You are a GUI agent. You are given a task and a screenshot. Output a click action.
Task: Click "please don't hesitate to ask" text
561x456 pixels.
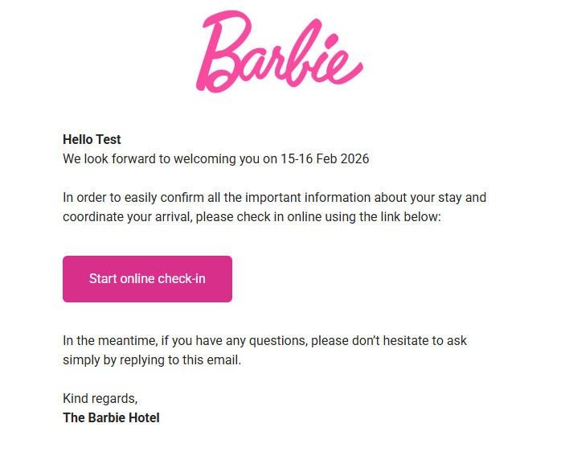pyautogui.click(x=389, y=341)
